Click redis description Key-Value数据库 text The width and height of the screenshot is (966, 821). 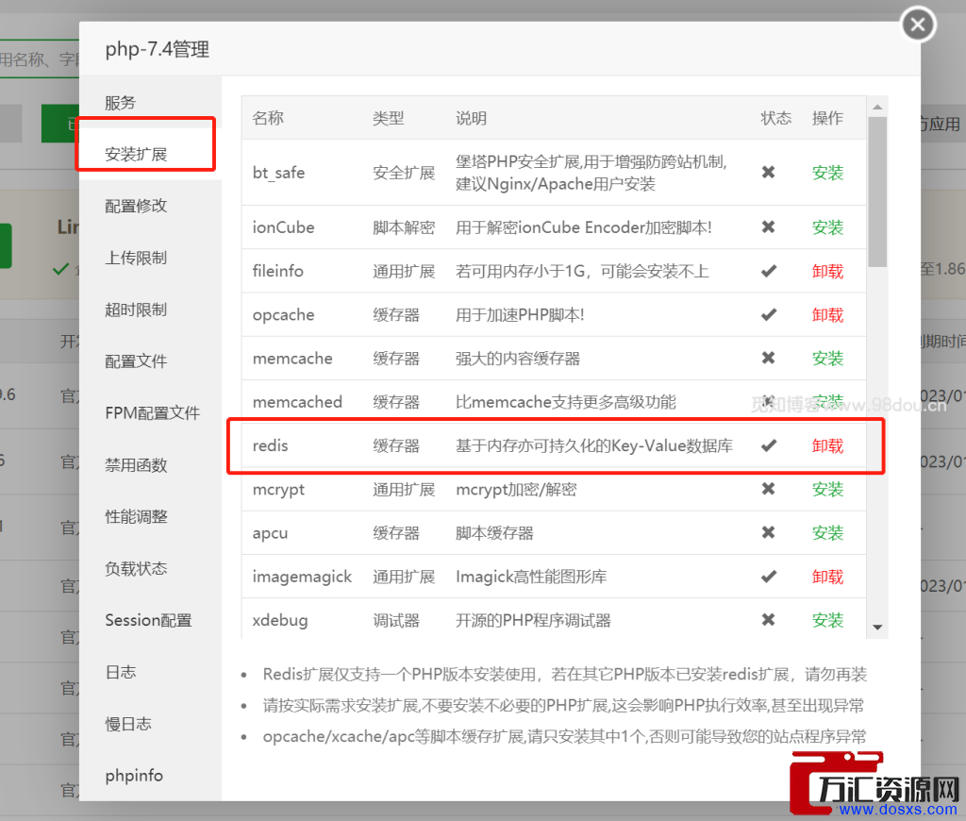(672, 445)
